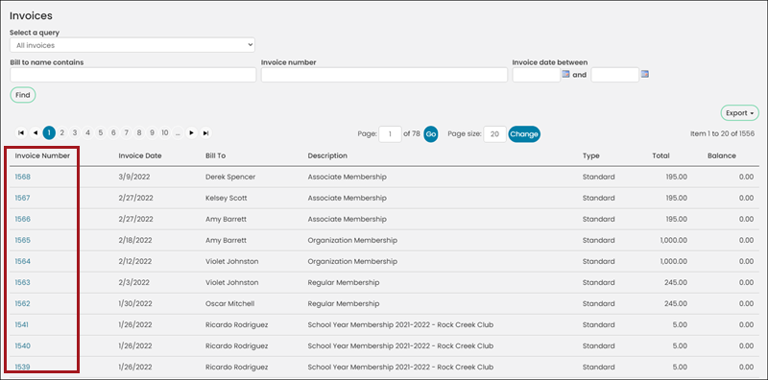Click the Invoices page heading
This screenshot has height=380, width=768.
[31, 15]
